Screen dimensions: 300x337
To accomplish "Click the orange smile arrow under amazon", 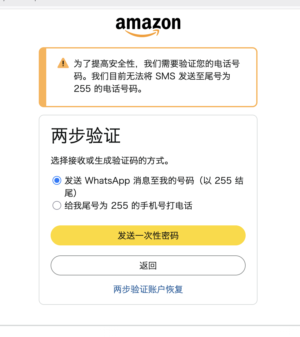I will click(142, 34).
